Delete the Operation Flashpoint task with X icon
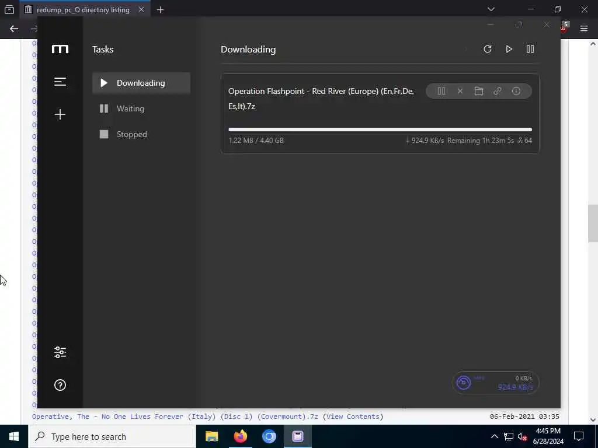This screenshot has width=598, height=448. 460,91
